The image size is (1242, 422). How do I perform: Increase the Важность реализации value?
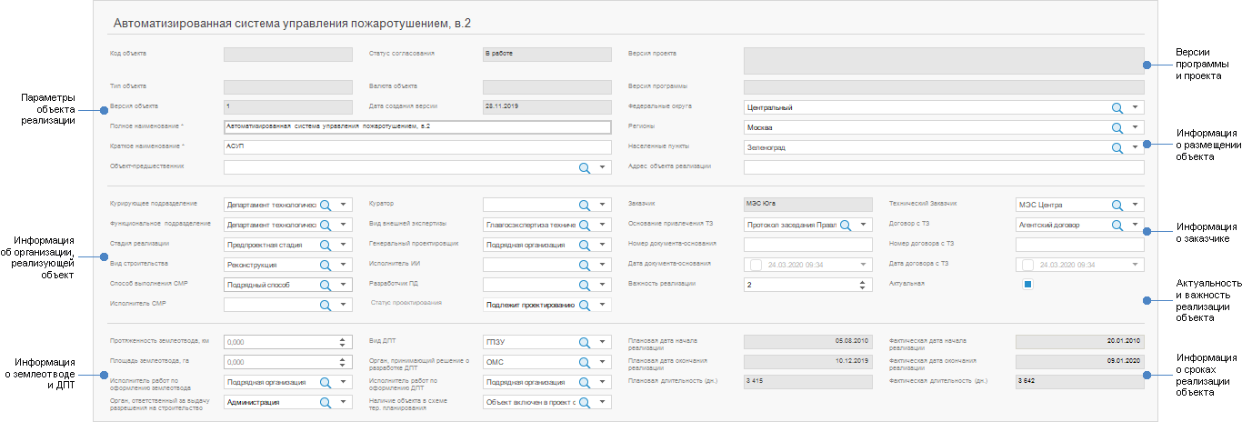tap(862, 281)
